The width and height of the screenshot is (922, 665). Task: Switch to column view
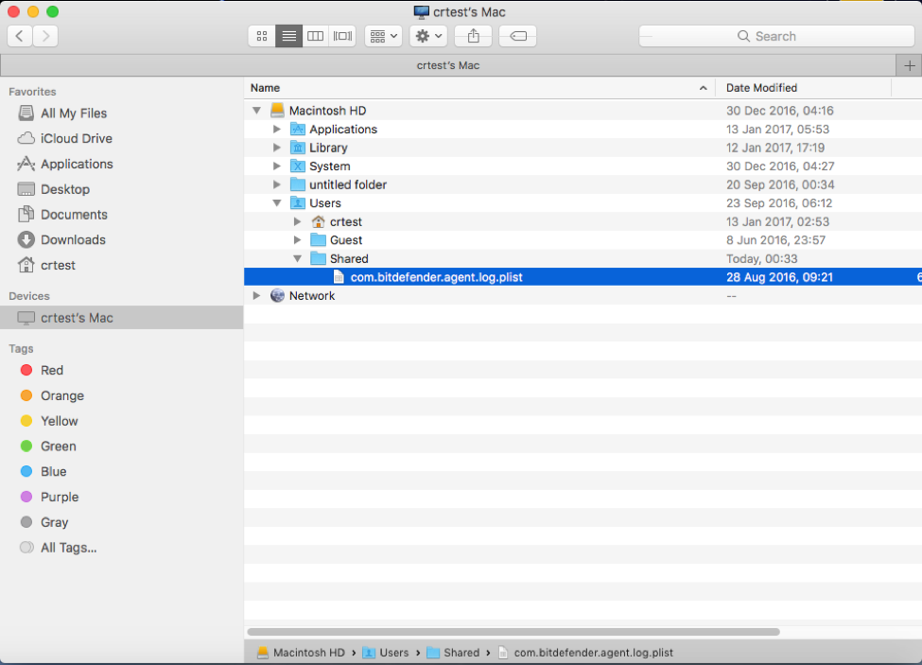coord(316,36)
